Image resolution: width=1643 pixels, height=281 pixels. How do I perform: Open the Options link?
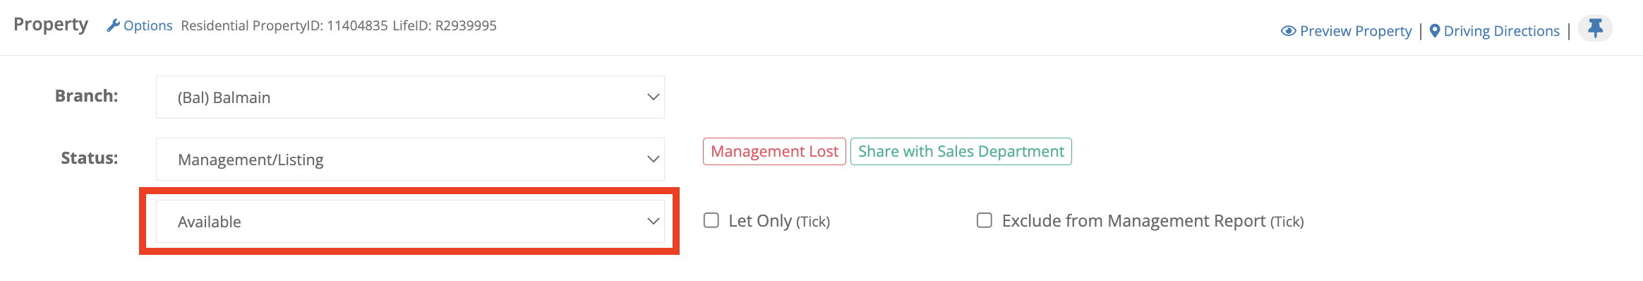pos(148,25)
